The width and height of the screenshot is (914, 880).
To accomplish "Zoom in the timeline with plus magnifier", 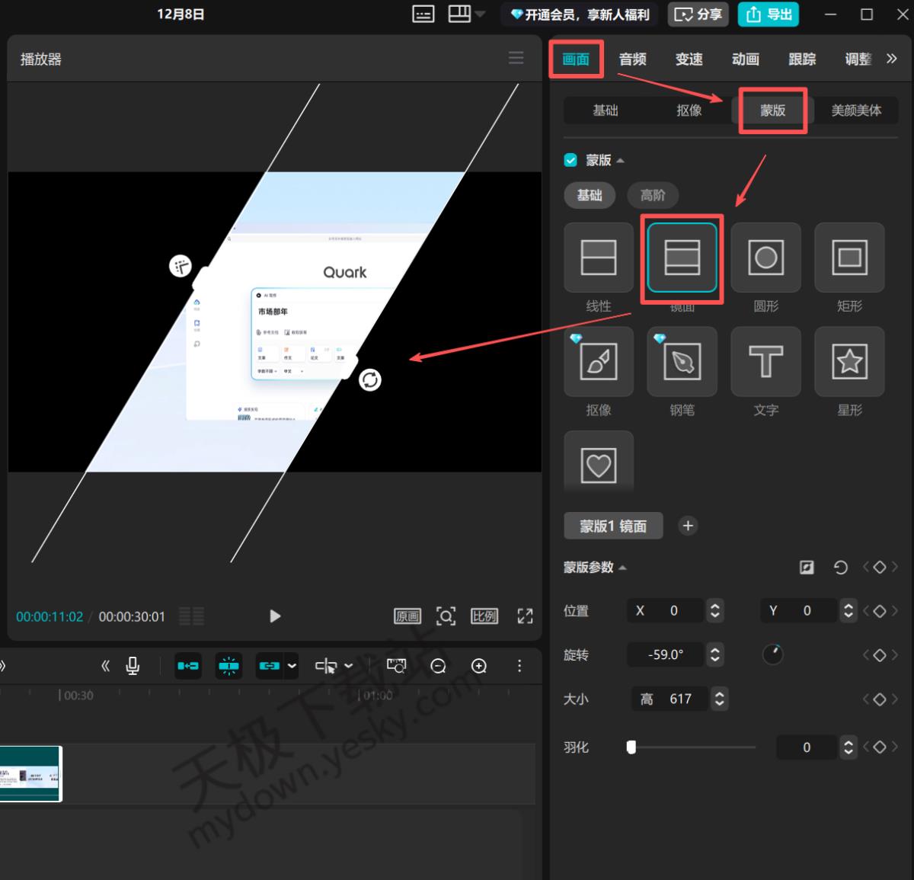I will click(x=479, y=666).
